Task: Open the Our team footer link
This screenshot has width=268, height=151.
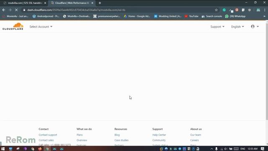Action: pos(196,135)
